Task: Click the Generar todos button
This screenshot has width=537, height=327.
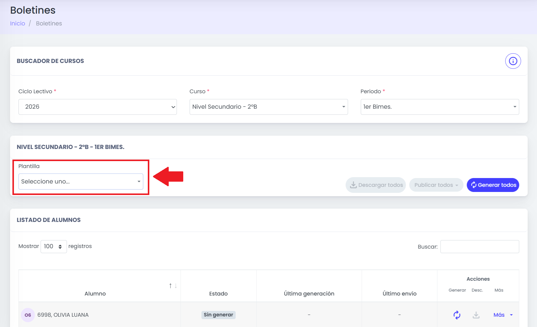Action: [493, 185]
